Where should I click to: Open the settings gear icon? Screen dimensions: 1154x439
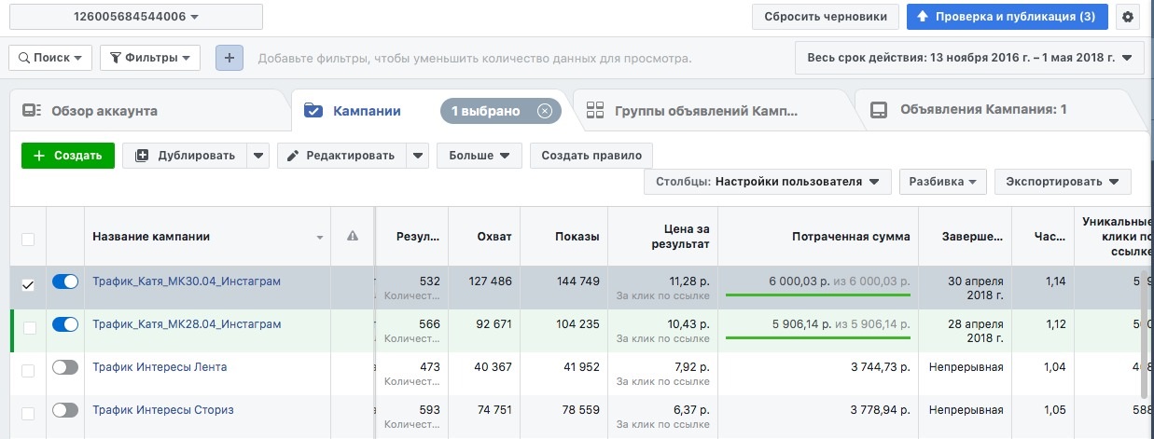(1129, 17)
